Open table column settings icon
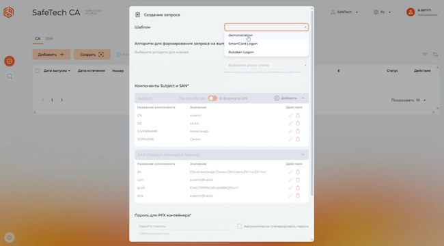 pyautogui.click(x=435, y=55)
